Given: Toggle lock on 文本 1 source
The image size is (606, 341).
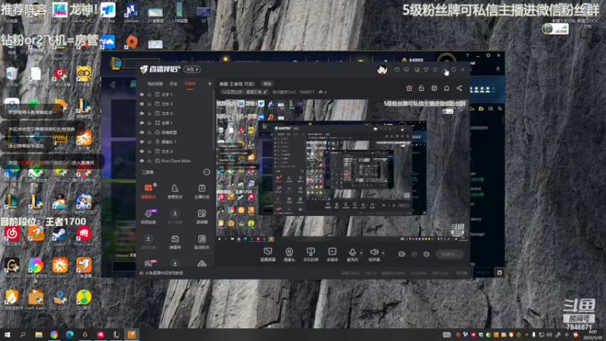Looking at the screenshot, I should (149, 94).
